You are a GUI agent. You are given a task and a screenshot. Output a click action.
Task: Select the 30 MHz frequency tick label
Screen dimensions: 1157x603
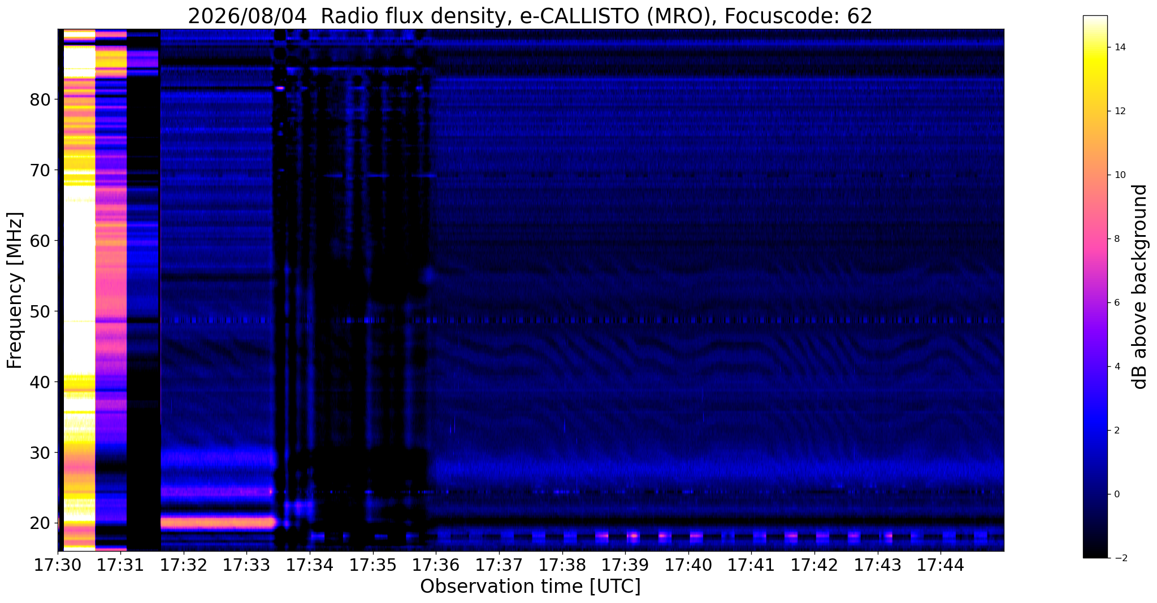click(40, 453)
